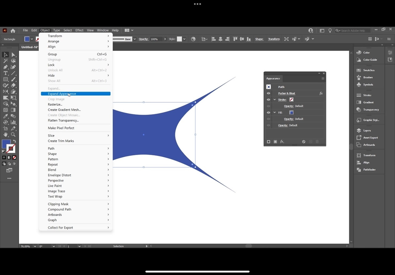This screenshot has width=395, height=275.
Task: Open the Discover lightbulb icon
Action: (x=330, y=30)
